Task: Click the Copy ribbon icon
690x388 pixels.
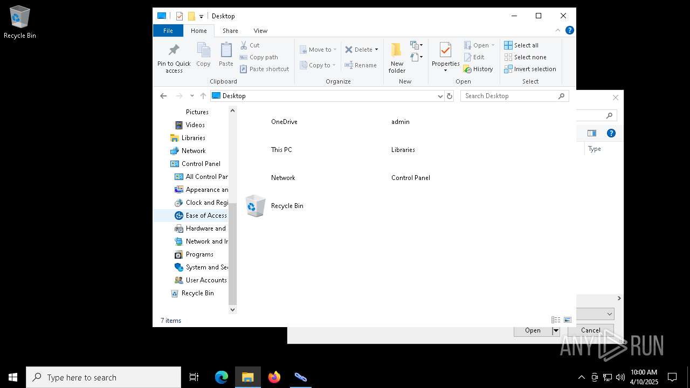Action: (x=203, y=50)
